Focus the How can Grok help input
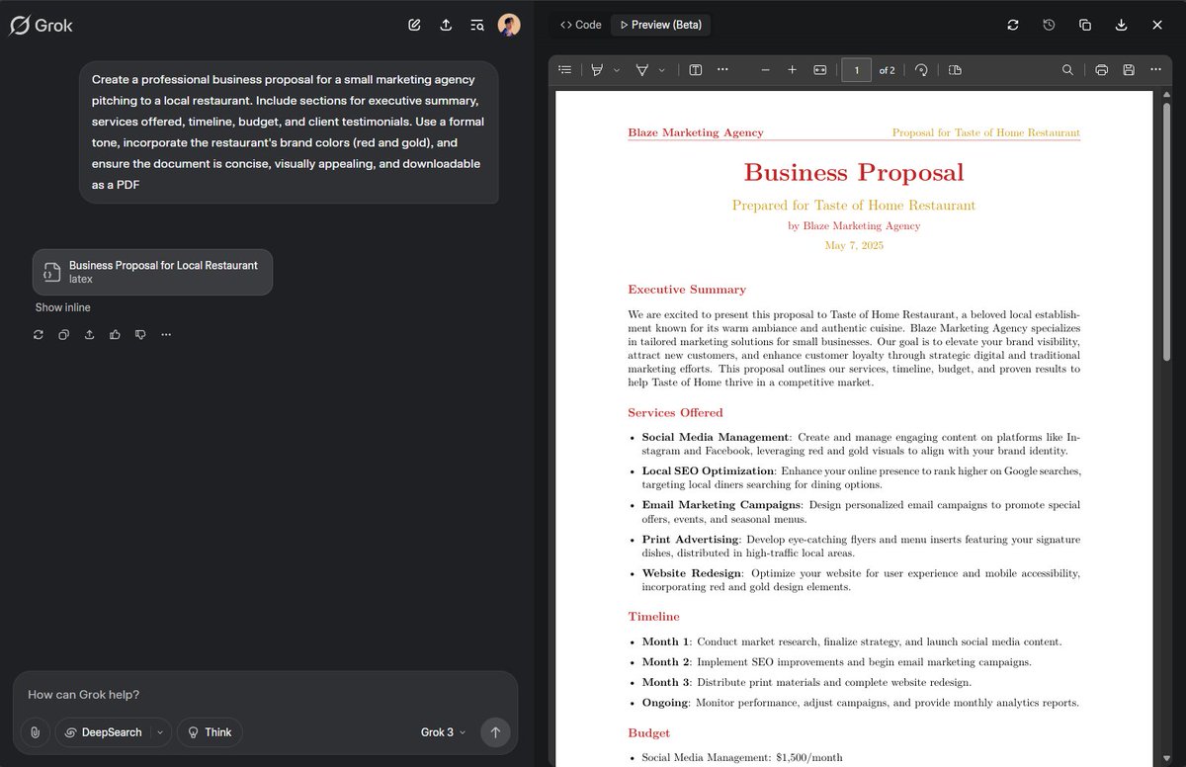The image size is (1186, 767). click(265, 695)
